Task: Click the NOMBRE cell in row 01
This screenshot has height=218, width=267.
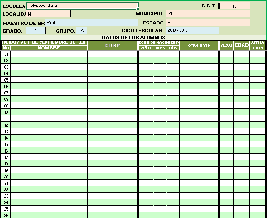Action: click(49, 54)
